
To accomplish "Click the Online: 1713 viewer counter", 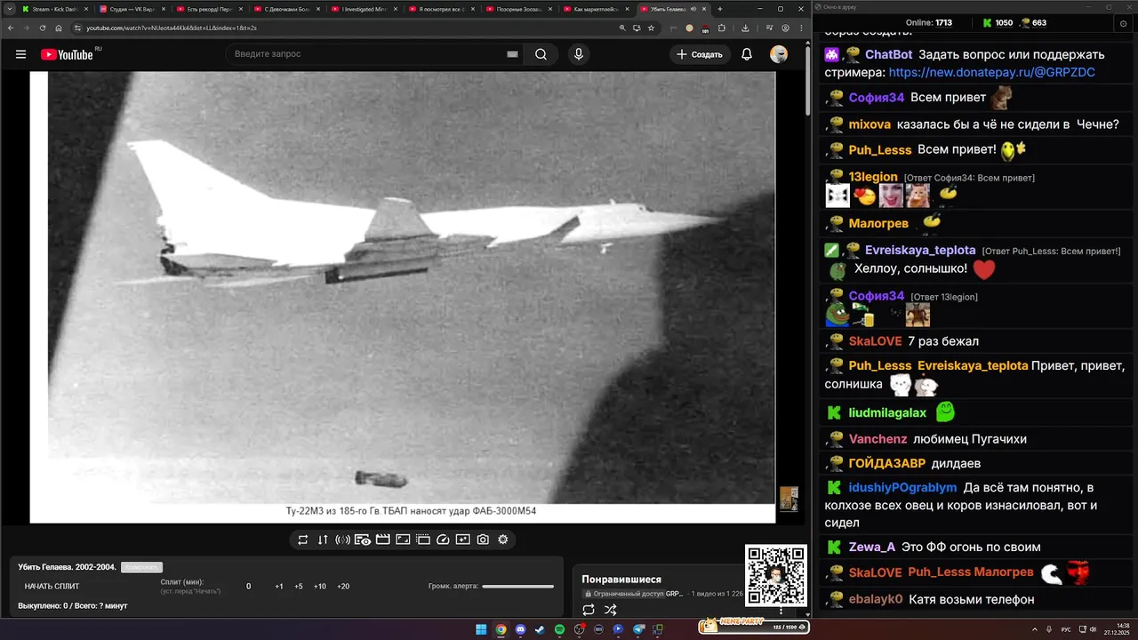I will pyautogui.click(x=928, y=22).
